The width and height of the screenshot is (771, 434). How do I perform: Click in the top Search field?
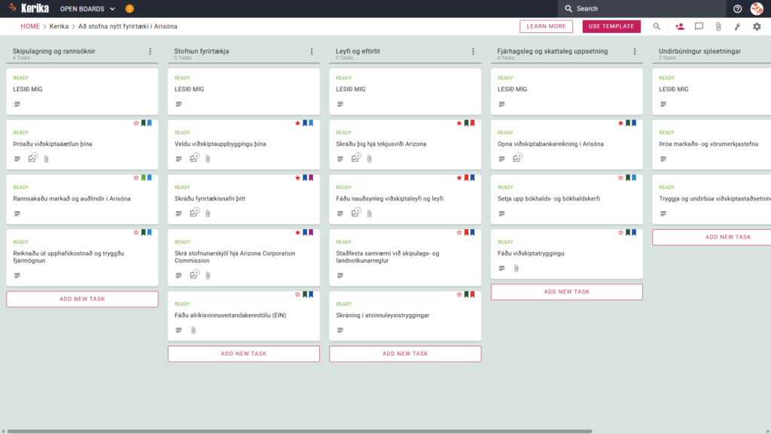[x=641, y=9]
